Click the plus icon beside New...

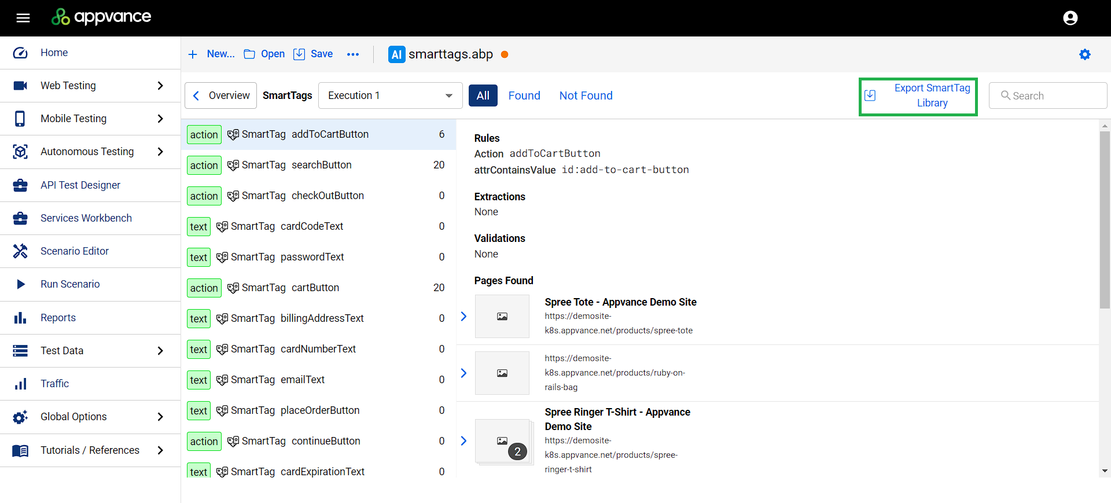tap(193, 54)
